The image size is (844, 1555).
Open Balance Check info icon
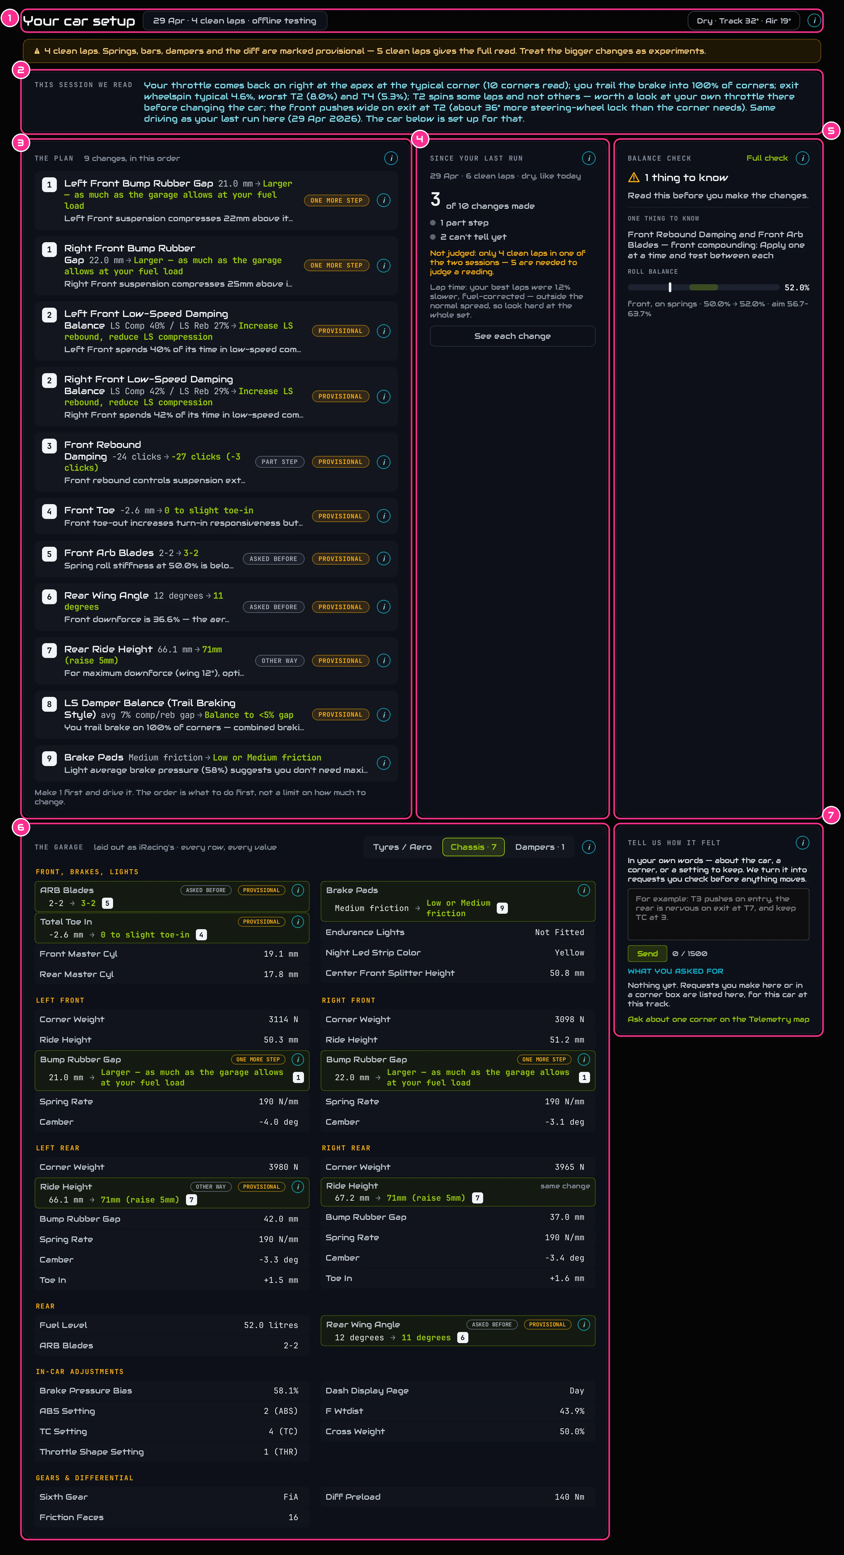click(x=802, y=158)
